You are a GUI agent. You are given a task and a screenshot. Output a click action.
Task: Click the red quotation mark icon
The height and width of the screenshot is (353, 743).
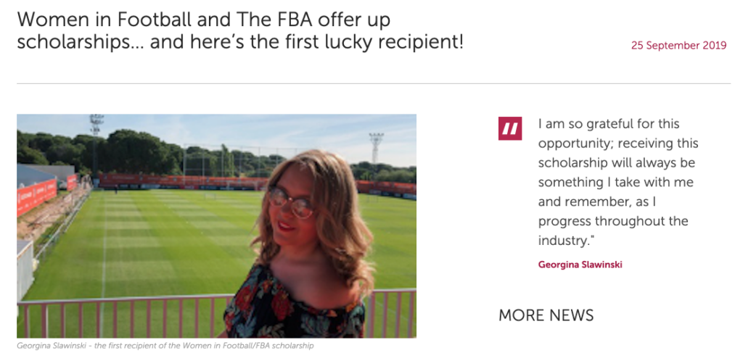(510, 129)
